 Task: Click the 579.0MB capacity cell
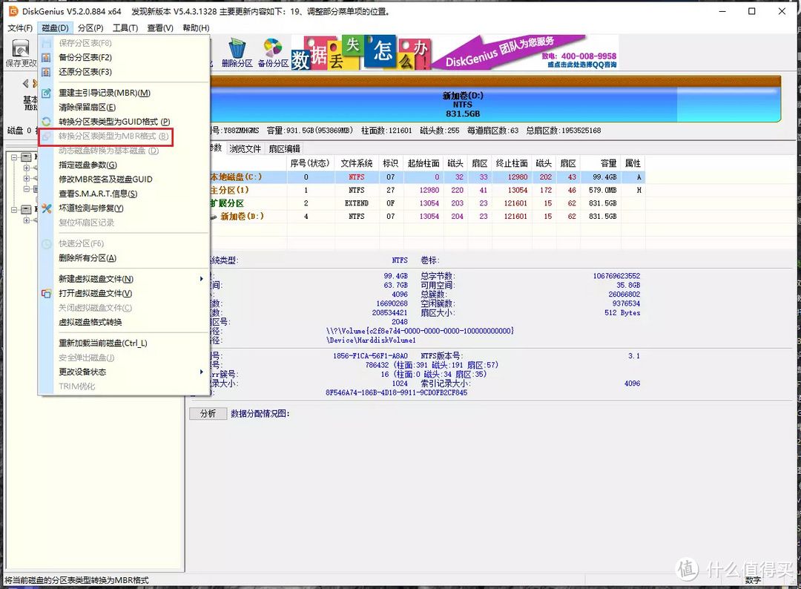[x=602, y=190]
